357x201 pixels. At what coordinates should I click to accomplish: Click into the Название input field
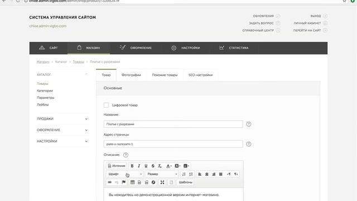coord(173,124)
